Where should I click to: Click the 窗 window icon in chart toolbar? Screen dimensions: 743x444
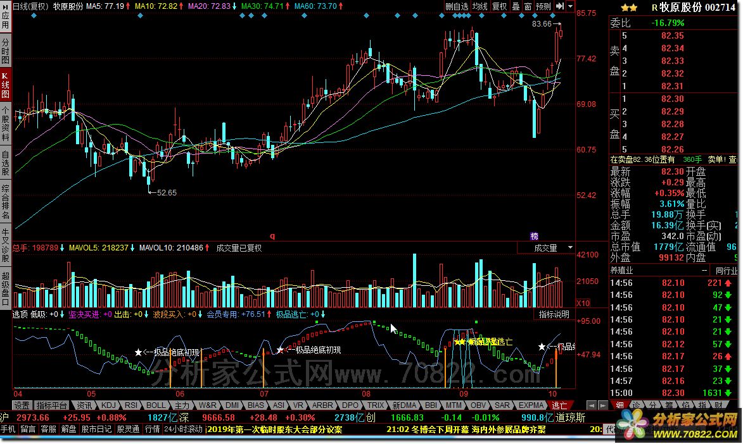[x=528, y=6]
